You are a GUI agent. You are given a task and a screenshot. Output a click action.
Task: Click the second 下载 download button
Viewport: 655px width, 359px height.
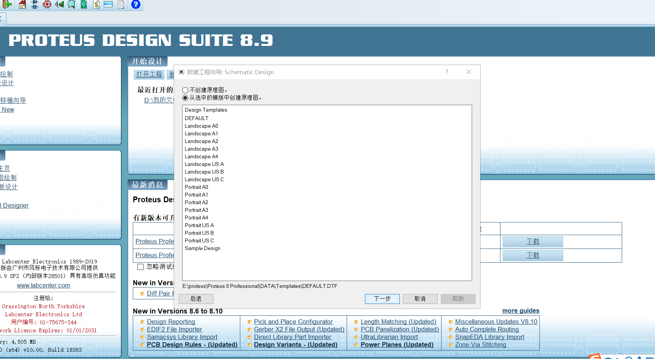(533, 255)
